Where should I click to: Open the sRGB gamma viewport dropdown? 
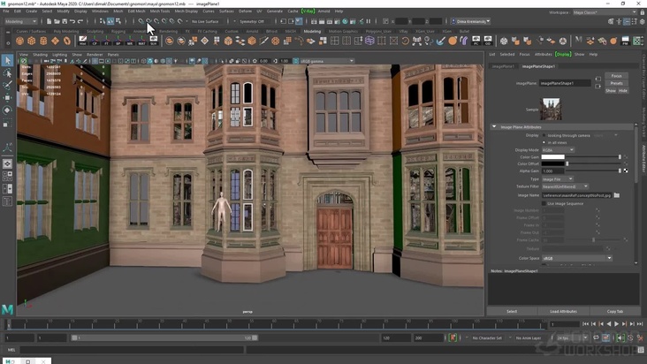[327, 61]
